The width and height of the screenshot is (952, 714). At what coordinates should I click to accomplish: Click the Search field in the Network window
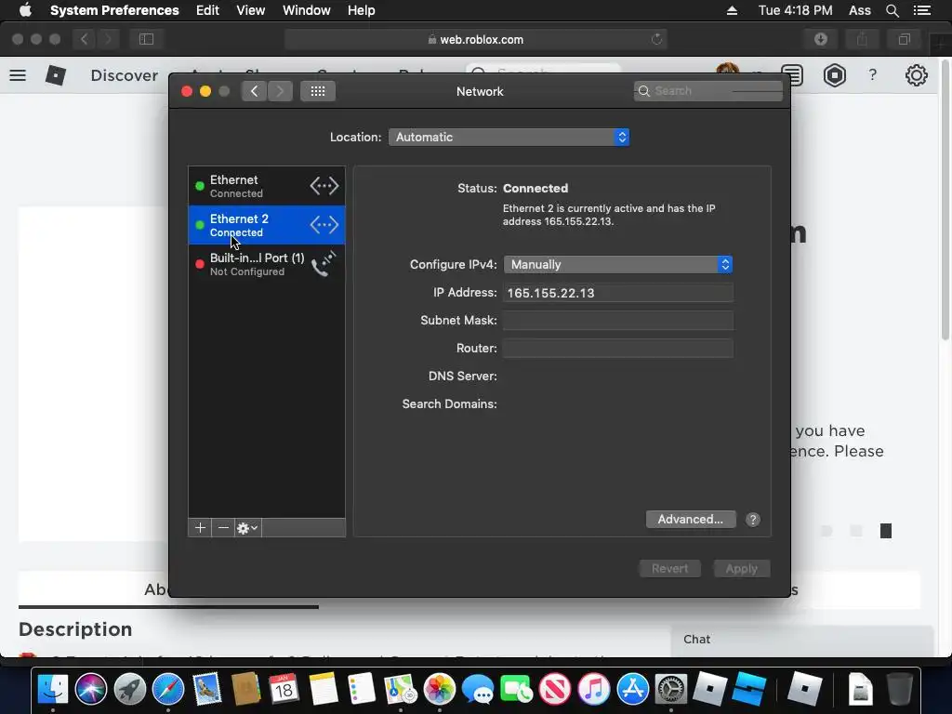click(x=707, y=91)
